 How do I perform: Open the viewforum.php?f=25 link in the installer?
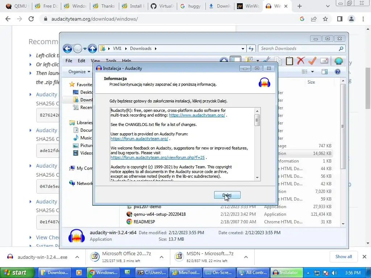[158, 157]
